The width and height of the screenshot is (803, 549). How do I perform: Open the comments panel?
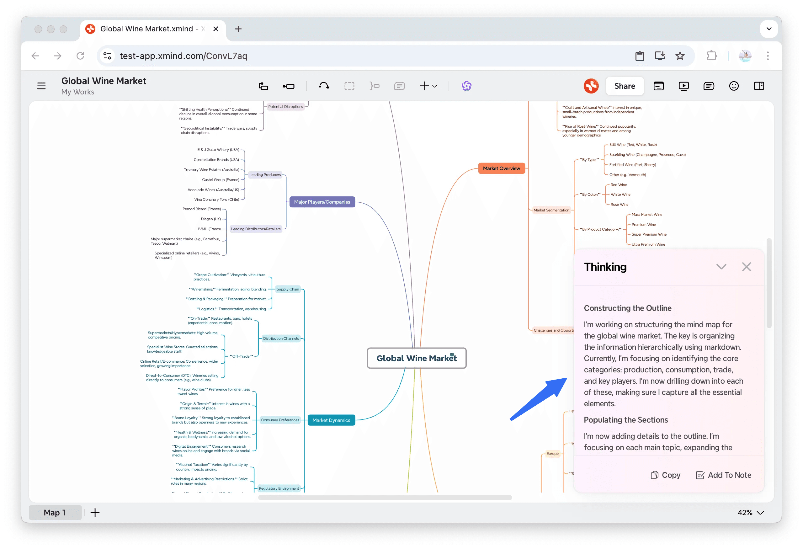coord(709,86)
